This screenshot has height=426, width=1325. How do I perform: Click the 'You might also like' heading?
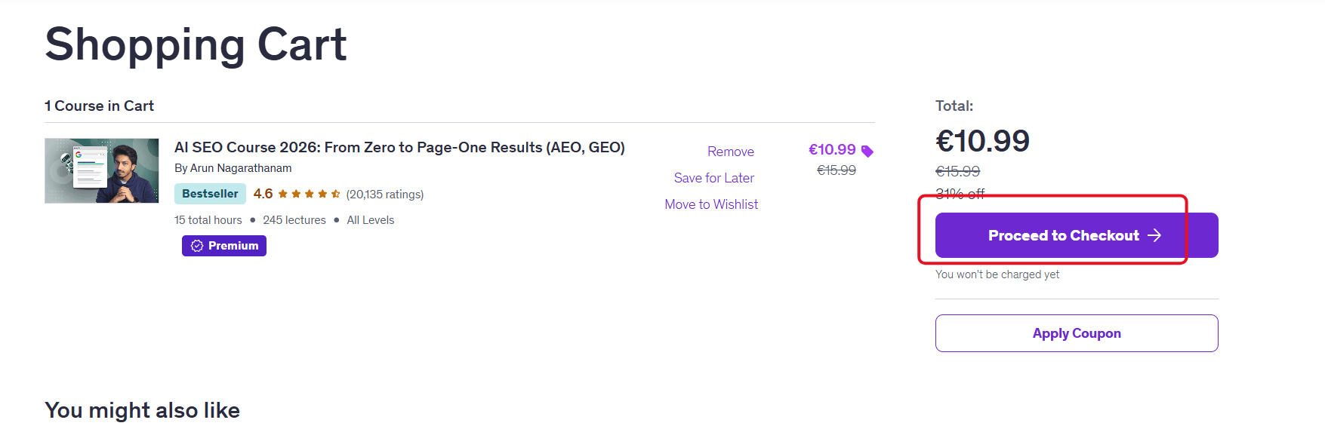[142, 410]
